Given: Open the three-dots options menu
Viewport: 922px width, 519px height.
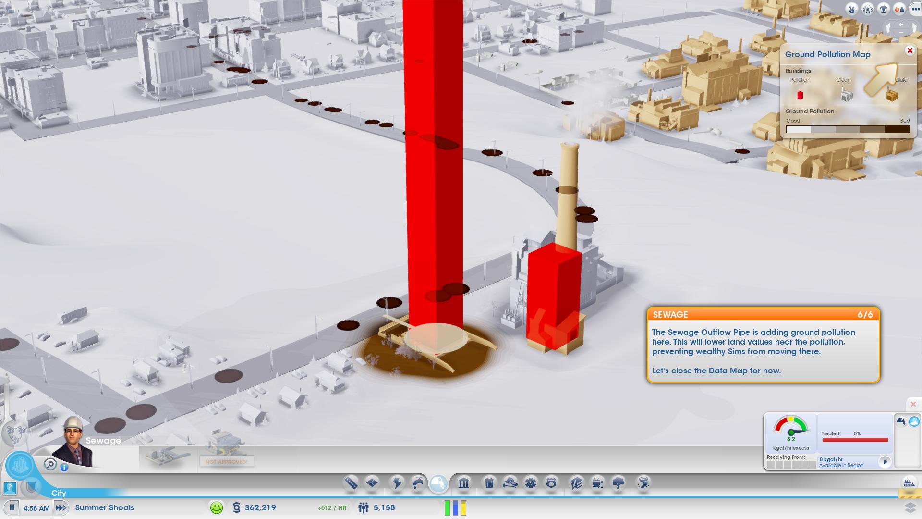Looking at the screenshot, I should (x=915, y=9).
